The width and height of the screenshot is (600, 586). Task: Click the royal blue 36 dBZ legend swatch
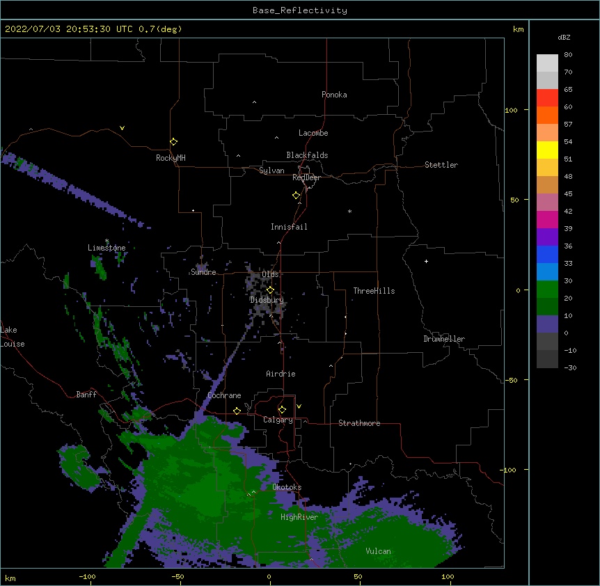click(x=547, y=254)
